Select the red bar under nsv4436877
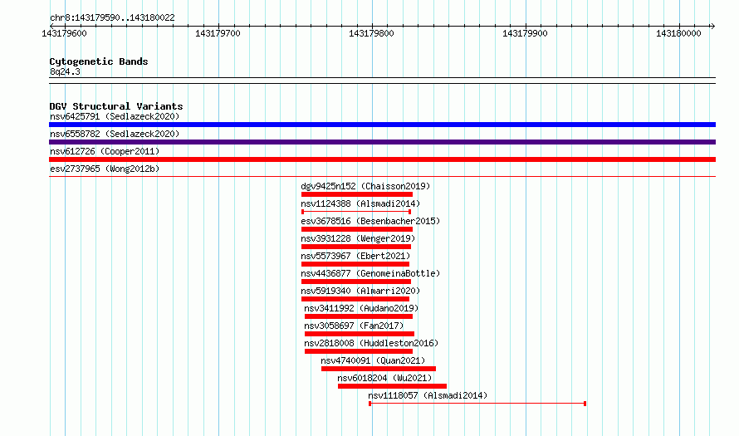 pyautogui.click(x=356, y=282)
